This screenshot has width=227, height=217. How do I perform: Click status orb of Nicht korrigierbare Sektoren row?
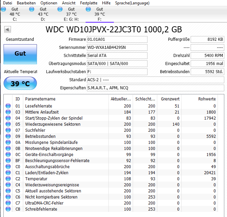pos(8,197)
